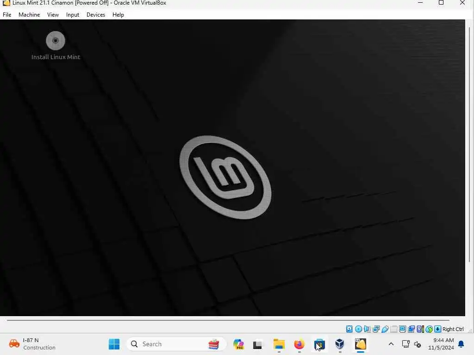The height and width of the screenshot is (355, 474).
Task: Click the audio status icon
Action: pyautogui.click(x=367, y=329)
